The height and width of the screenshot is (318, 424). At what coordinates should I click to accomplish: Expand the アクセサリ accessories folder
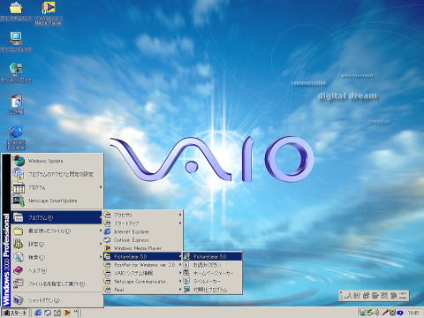[143, 215]
